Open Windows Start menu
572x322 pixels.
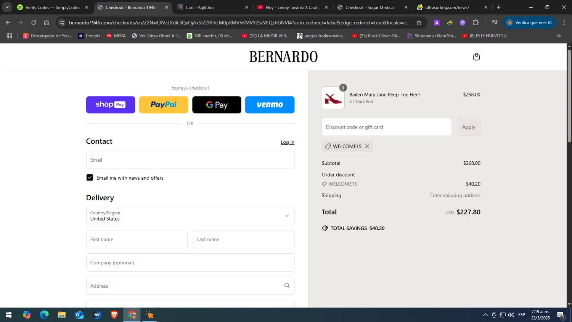8,315
